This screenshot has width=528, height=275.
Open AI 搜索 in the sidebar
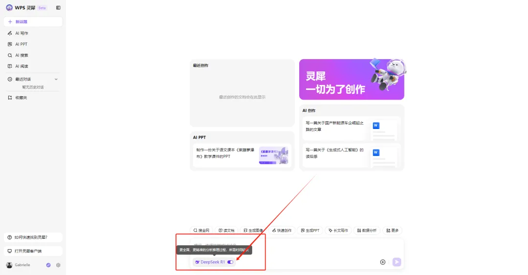coord(33,55)
